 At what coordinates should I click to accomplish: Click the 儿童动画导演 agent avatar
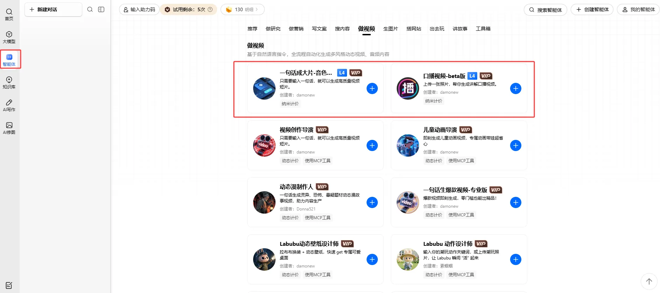[x=408, y=145]
